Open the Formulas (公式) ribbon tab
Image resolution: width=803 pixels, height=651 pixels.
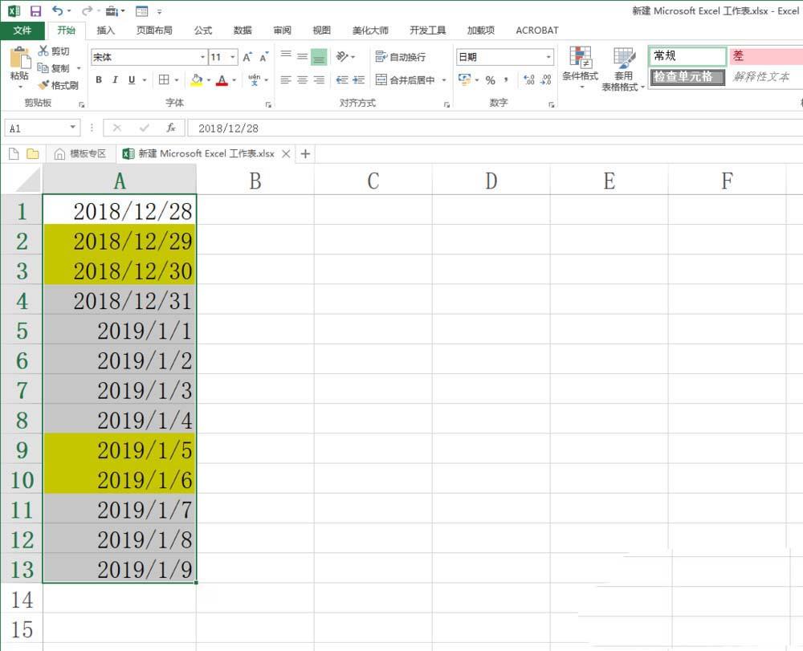tap(203, 31)
